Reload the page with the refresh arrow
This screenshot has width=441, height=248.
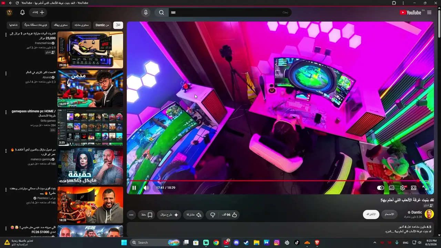[x=17, y=3]
